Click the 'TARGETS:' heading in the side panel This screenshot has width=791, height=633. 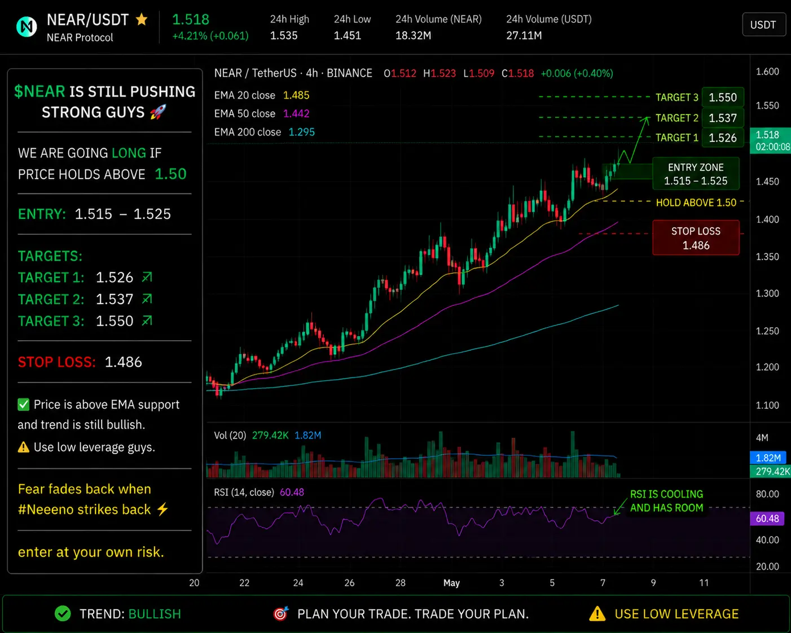pyautogui.click(x=50, y=256)
